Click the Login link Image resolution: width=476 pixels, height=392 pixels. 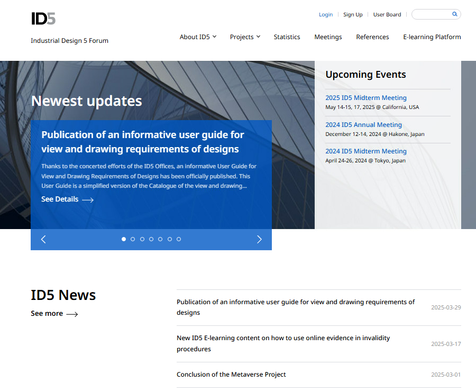[x=326, y=15]
